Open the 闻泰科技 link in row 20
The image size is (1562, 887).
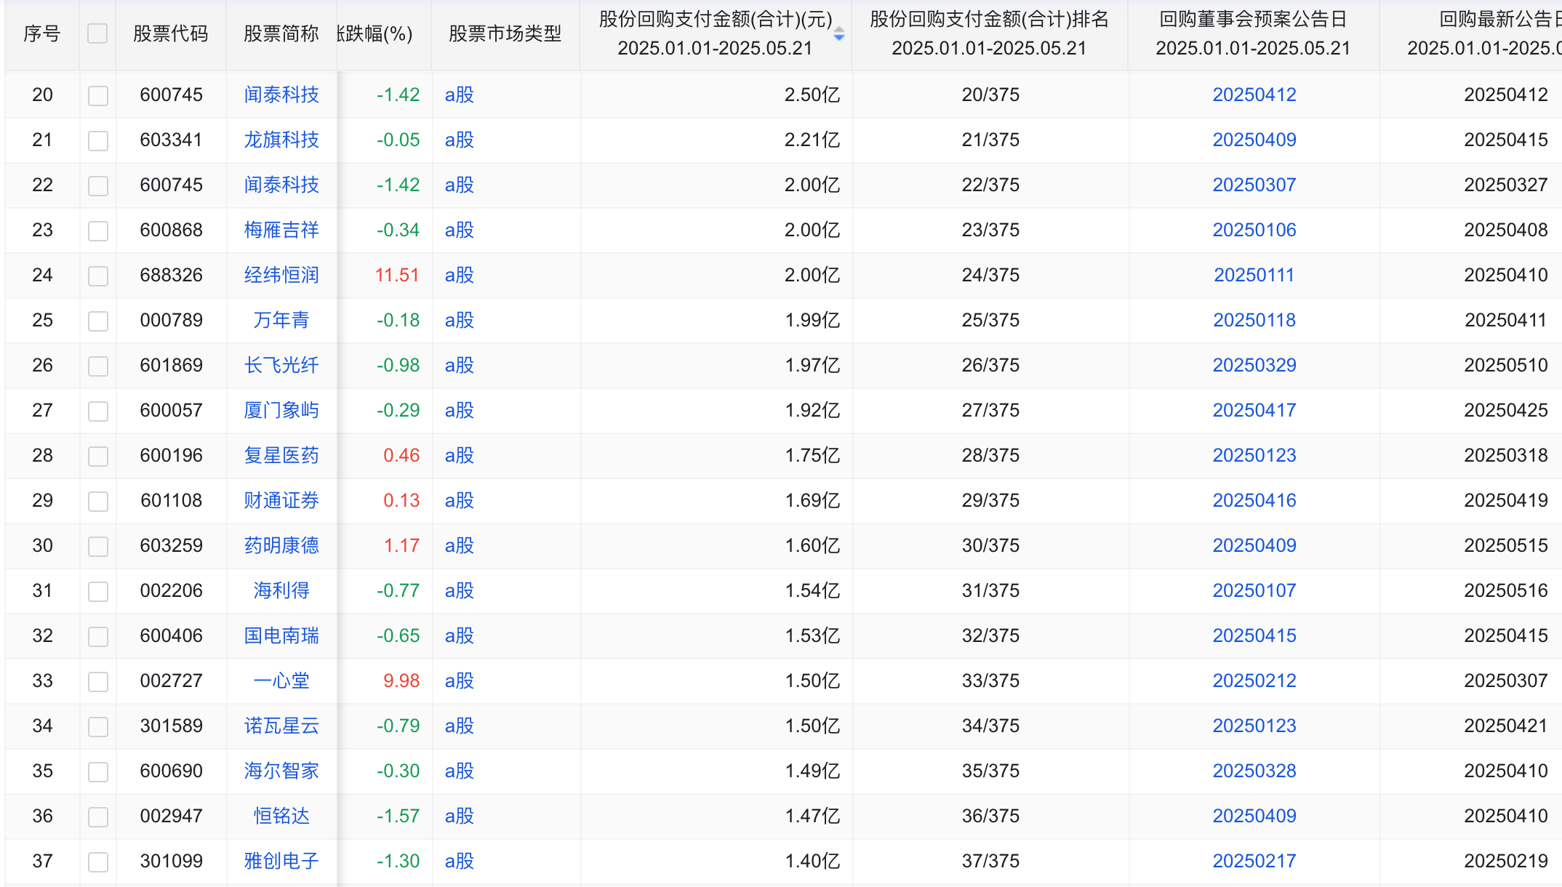(x=281, y=95)
